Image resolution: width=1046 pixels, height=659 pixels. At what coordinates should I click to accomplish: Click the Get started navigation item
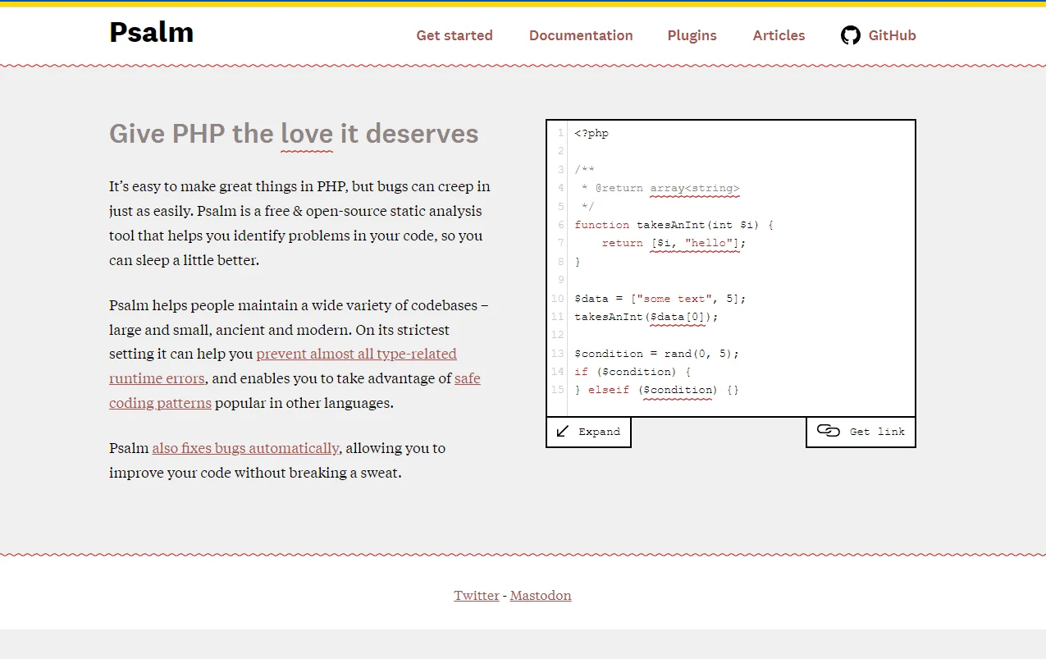[454, 35]
